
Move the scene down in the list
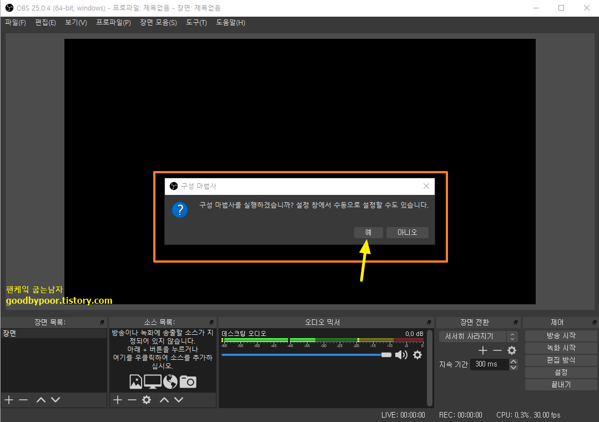(56, 400)
